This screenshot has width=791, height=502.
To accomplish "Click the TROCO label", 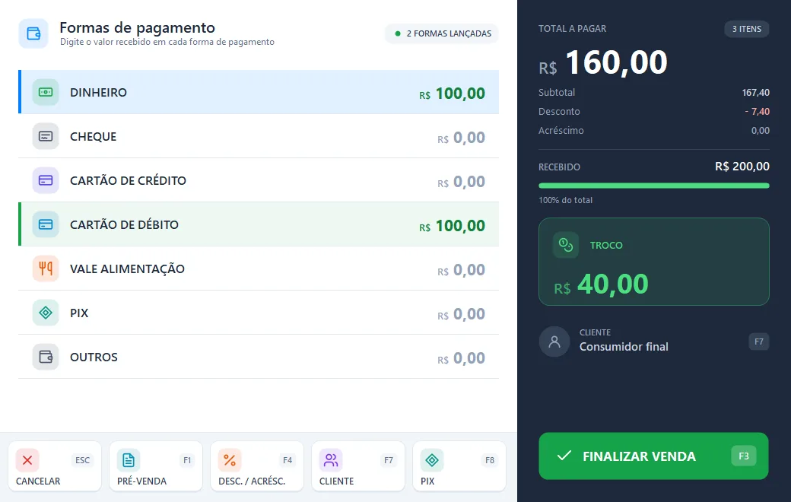I will pyautogui.click(x=606, y=245).
